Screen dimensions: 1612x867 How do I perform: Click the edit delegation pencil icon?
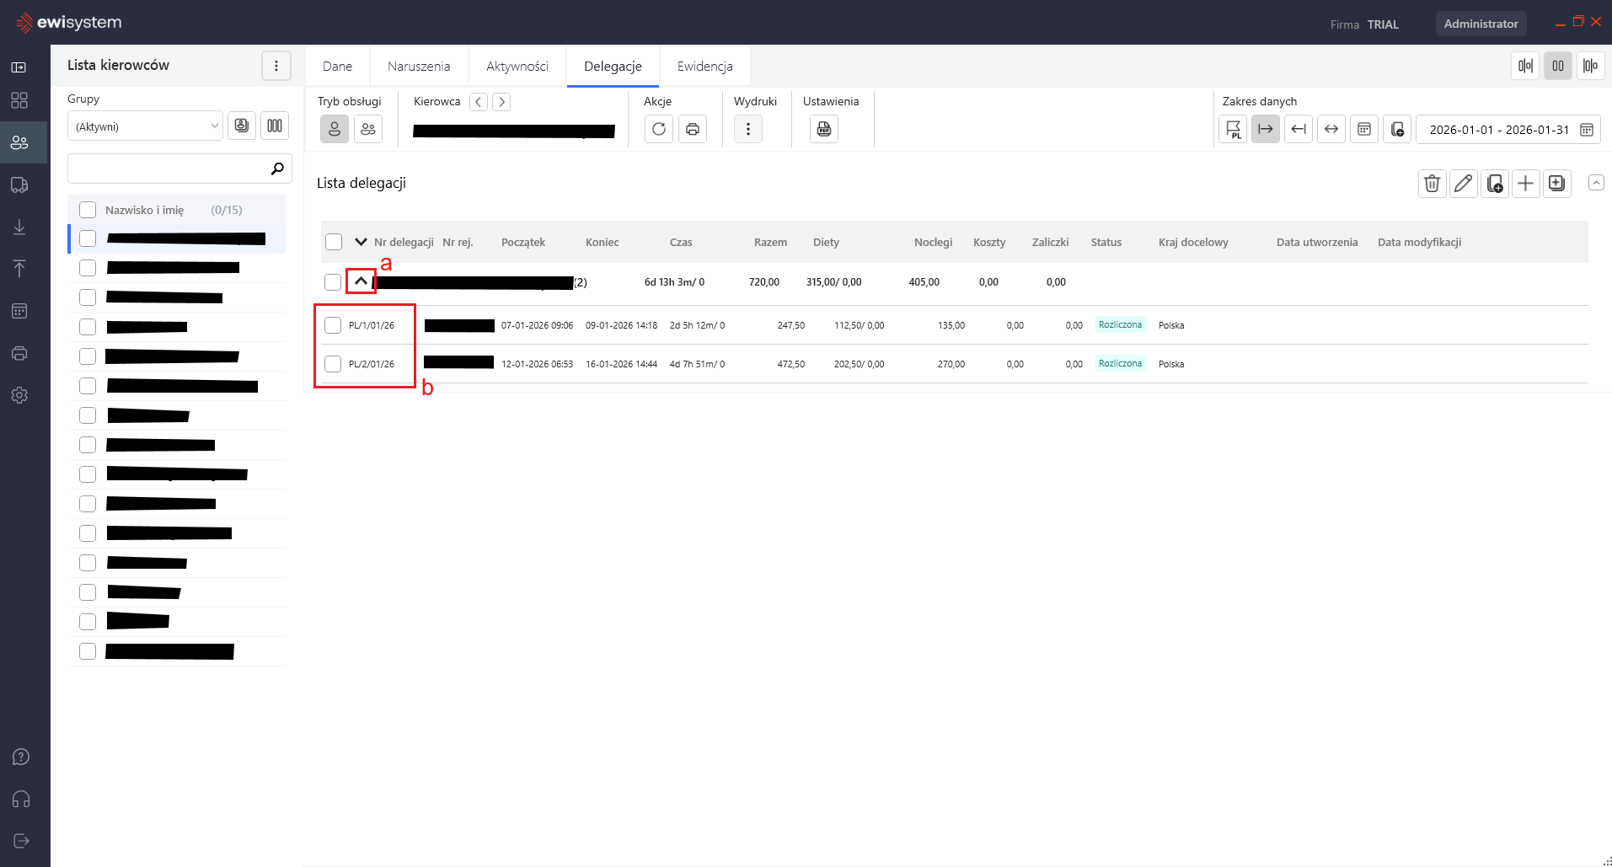point(1463,184)
